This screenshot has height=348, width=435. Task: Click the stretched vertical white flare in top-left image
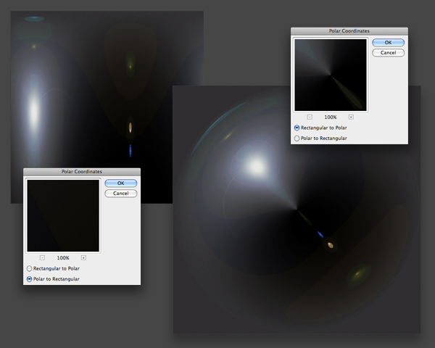(33, 109)
